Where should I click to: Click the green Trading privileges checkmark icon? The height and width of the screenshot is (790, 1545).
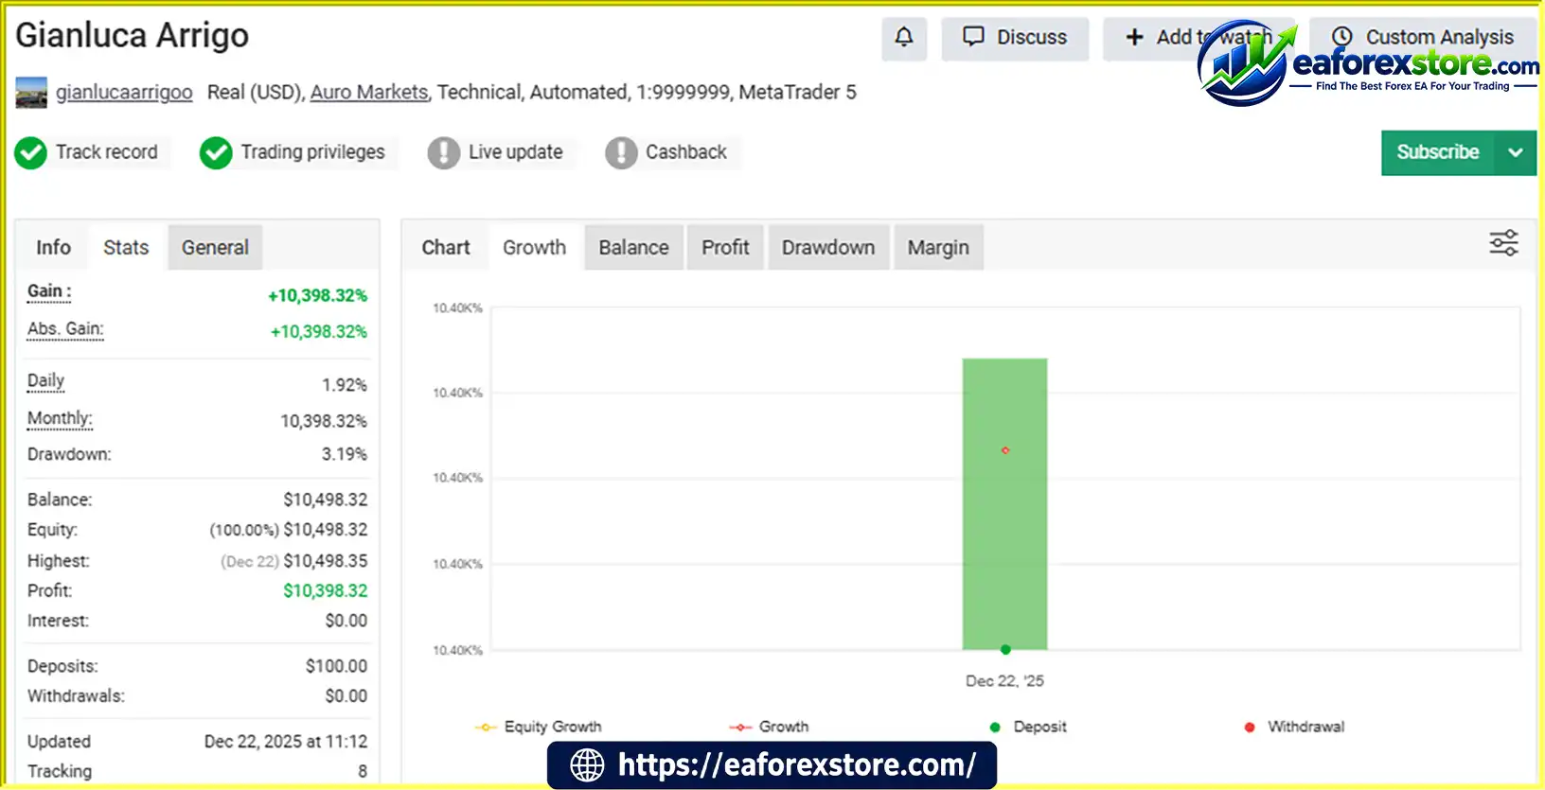click(x=216, y=152)
